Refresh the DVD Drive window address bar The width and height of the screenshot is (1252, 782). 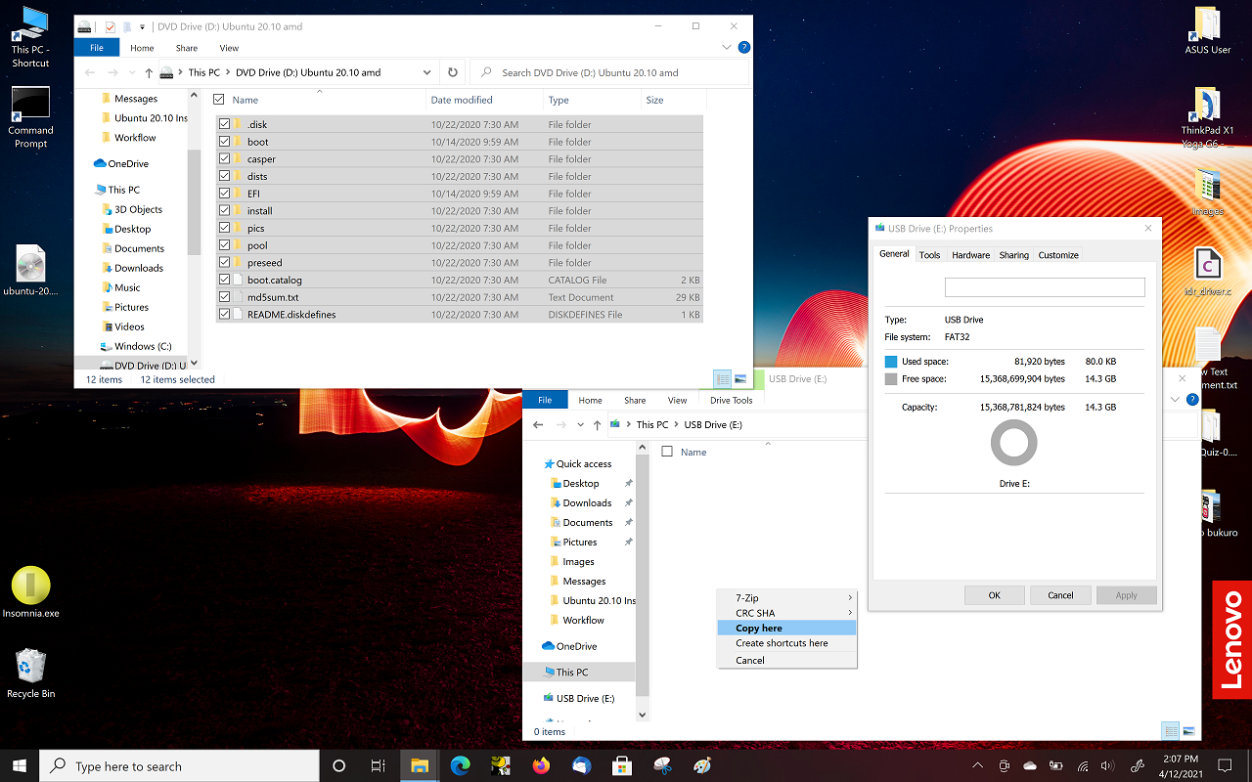pos(452,72)
